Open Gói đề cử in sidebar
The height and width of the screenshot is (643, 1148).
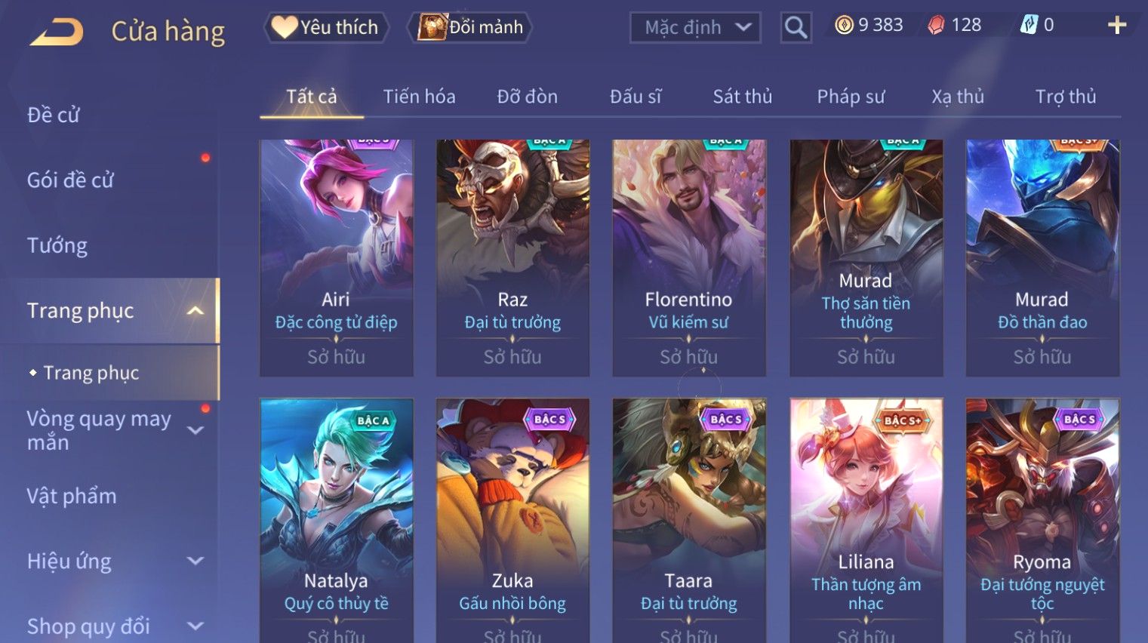pos(70,180)
